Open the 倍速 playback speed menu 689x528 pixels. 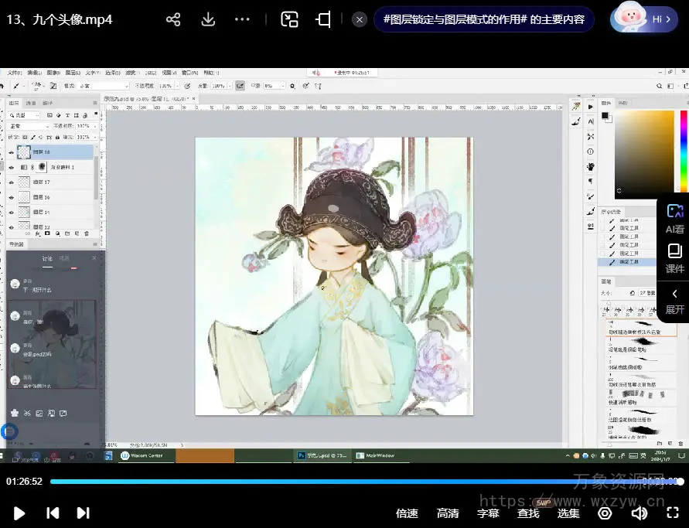point(407,513)
